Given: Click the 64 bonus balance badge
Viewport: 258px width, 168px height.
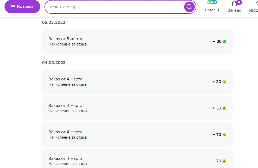Looking at the screenshot, I should point(212,2).
